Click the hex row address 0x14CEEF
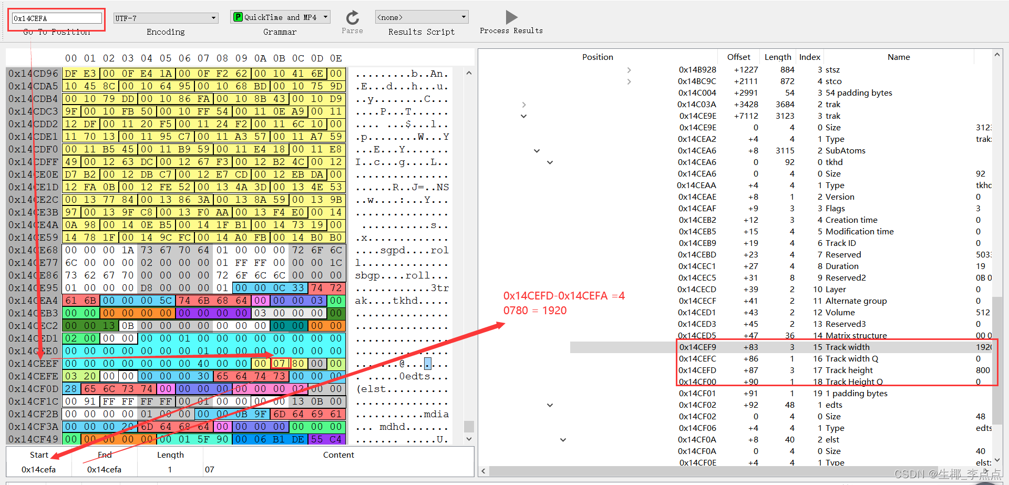Screen dimensions: 1009x485 click(33, 364)
